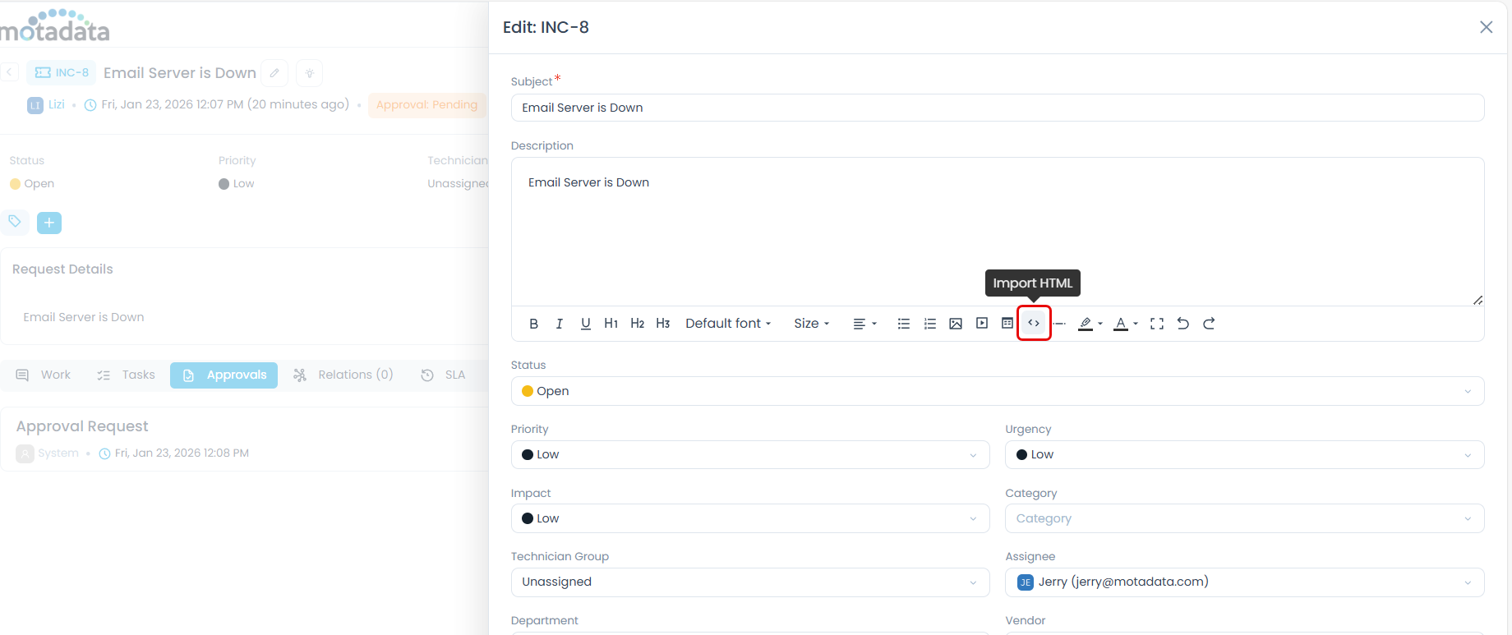Click the "Edit: INC-8" panel title

(x=546, y=27)
